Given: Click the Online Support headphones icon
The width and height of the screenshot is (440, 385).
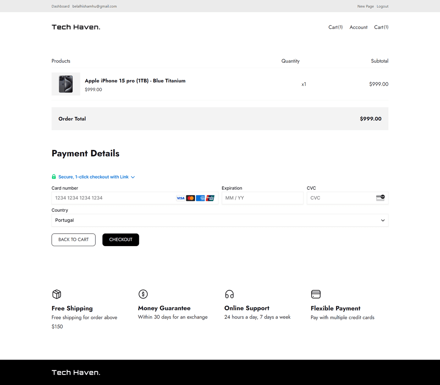Looking at the screenshot, I should pos(230,294).
